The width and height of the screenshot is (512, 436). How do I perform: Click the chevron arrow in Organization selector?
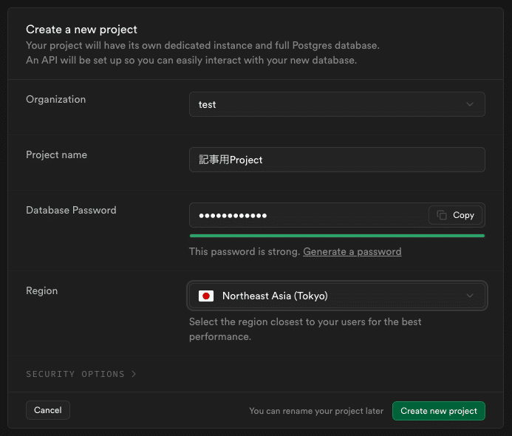click(470, 104)
